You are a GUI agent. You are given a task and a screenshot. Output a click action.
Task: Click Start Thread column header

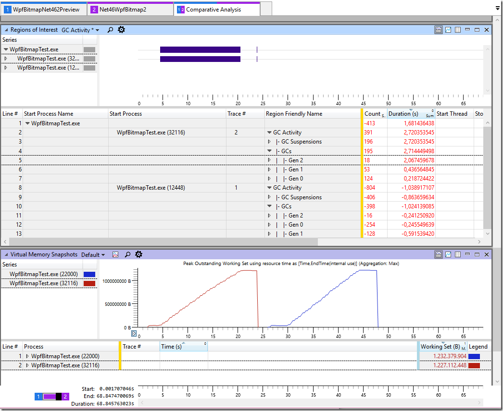(454, 114)
